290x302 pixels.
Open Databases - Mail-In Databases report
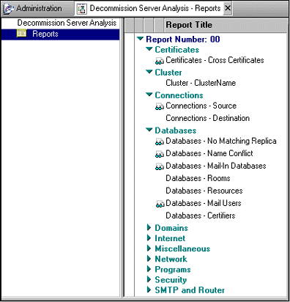click(x=216, y=166)
